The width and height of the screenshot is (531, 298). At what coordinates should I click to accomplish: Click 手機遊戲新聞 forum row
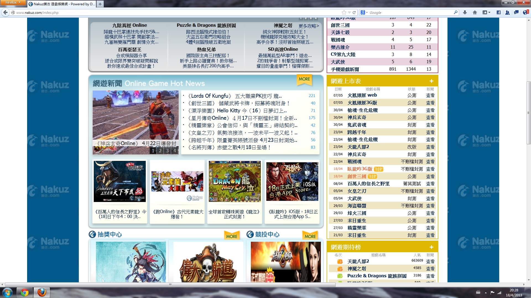click(x=382, y=69)
